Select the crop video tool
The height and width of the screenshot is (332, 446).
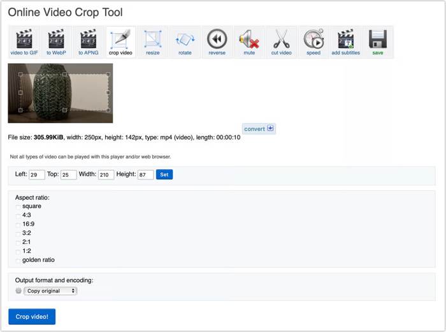click(x=120, y=42)
